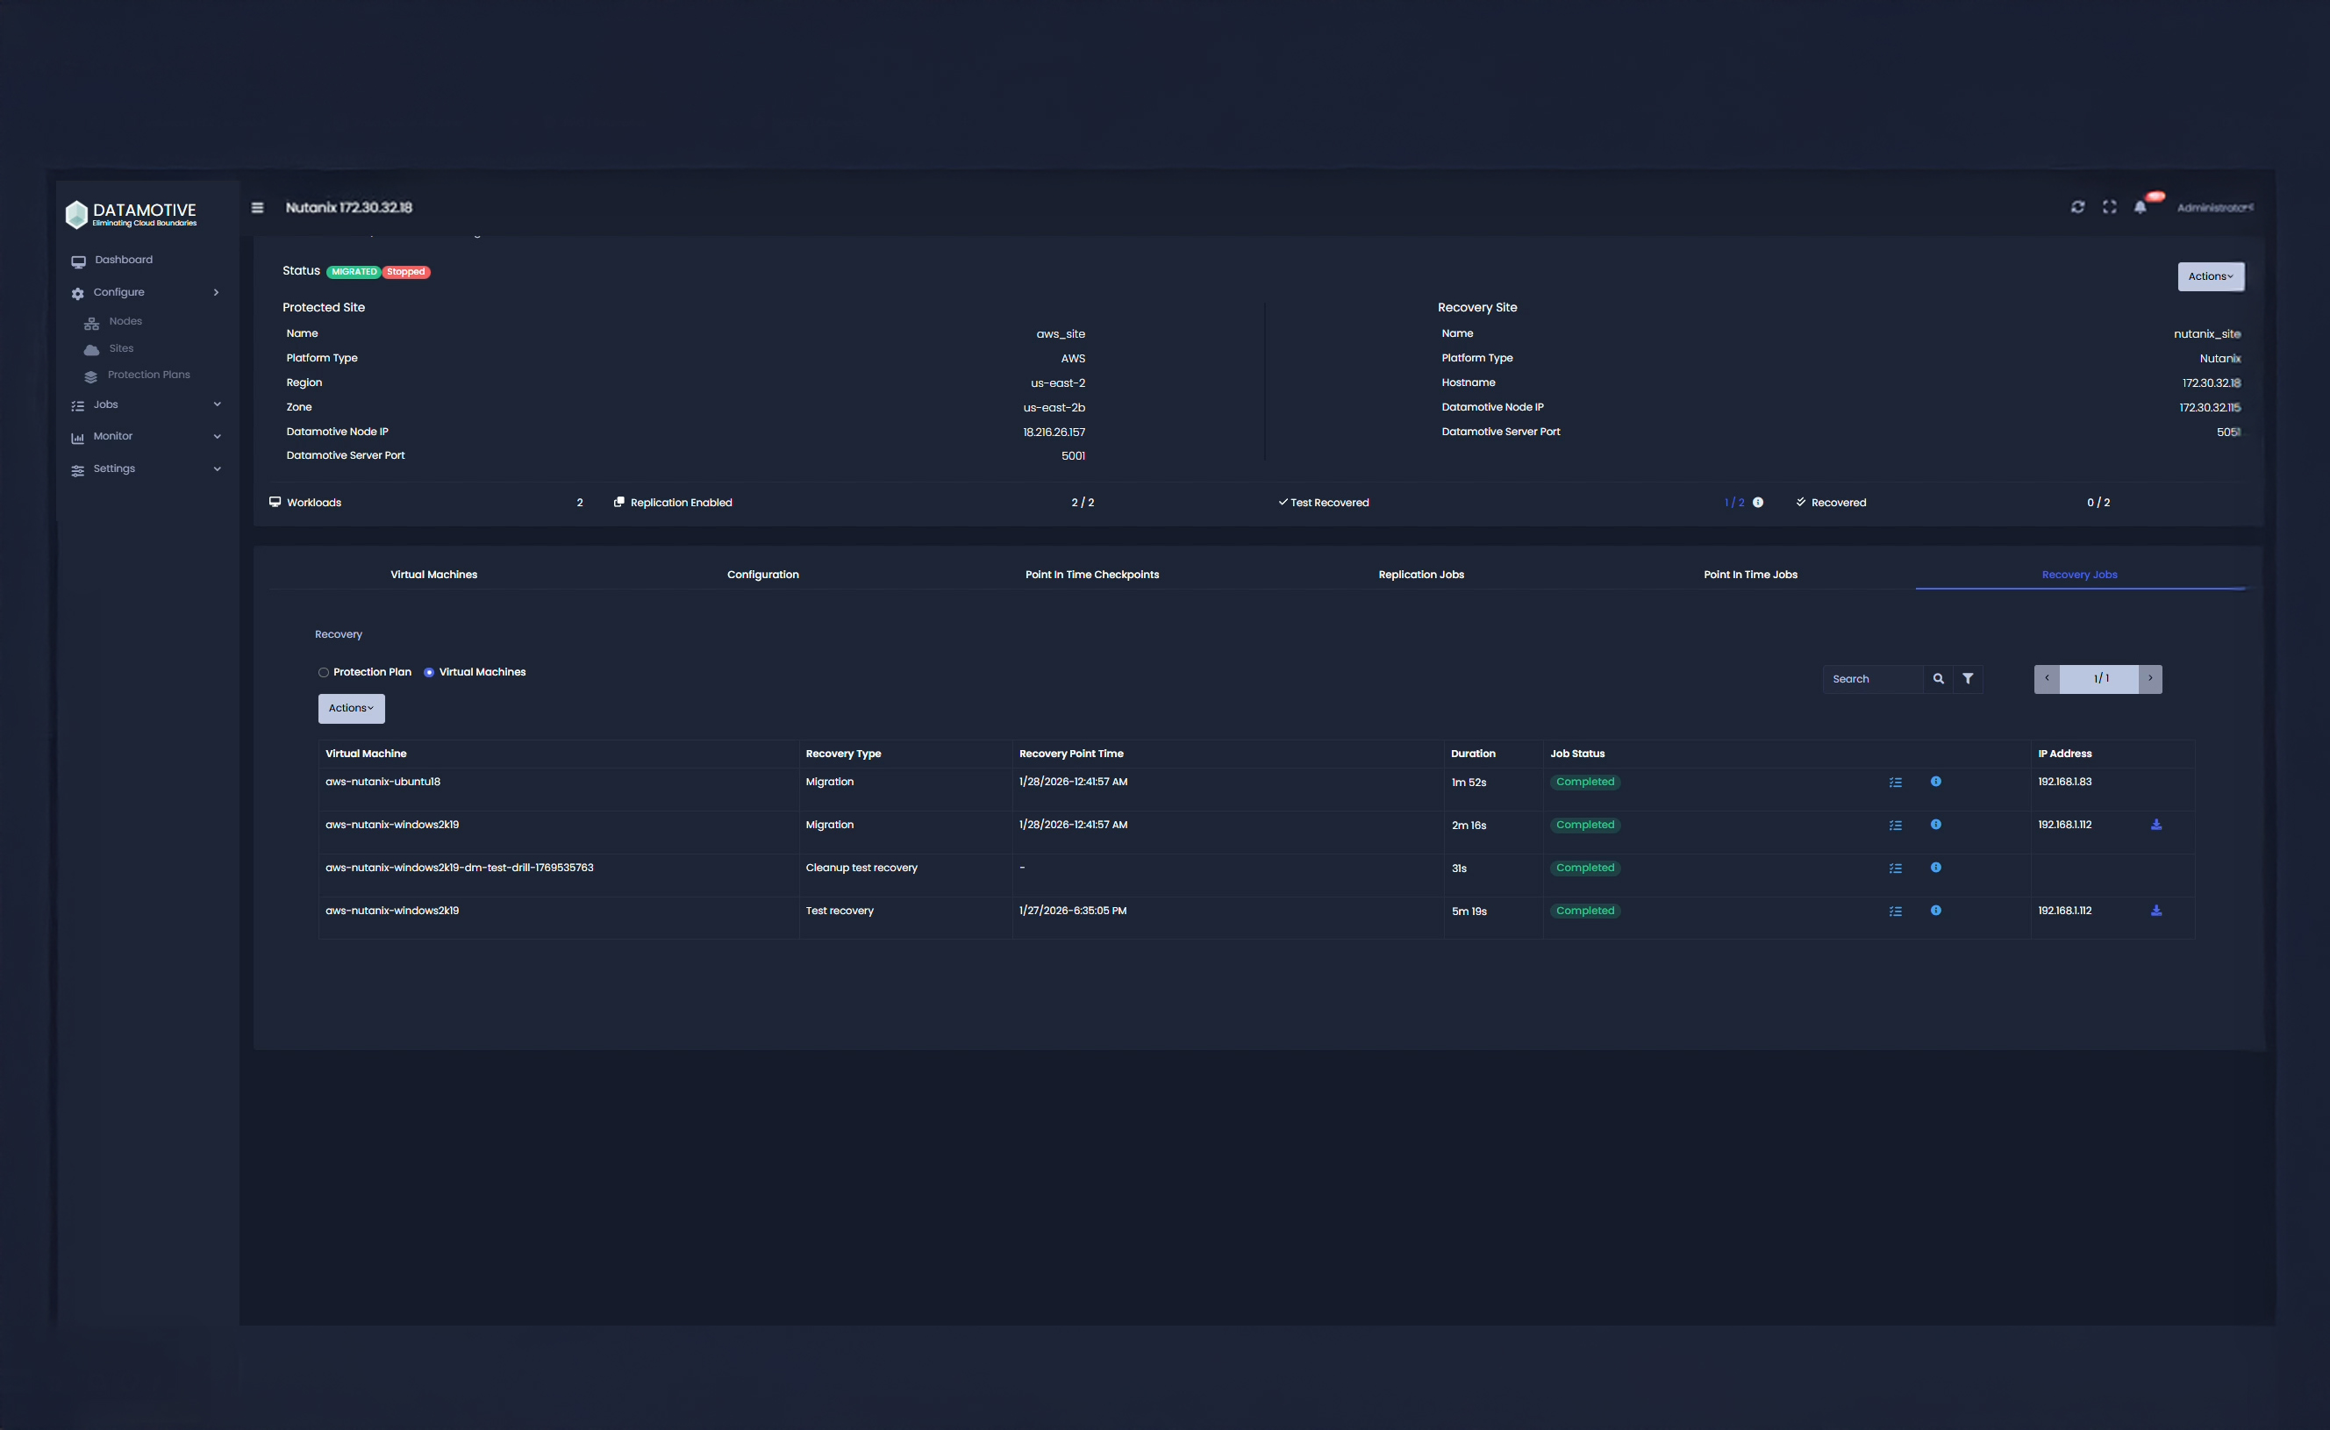Click the info icon on the Cleanup test recovery row
2330x1430 pixels.
tap(1936, 868)
